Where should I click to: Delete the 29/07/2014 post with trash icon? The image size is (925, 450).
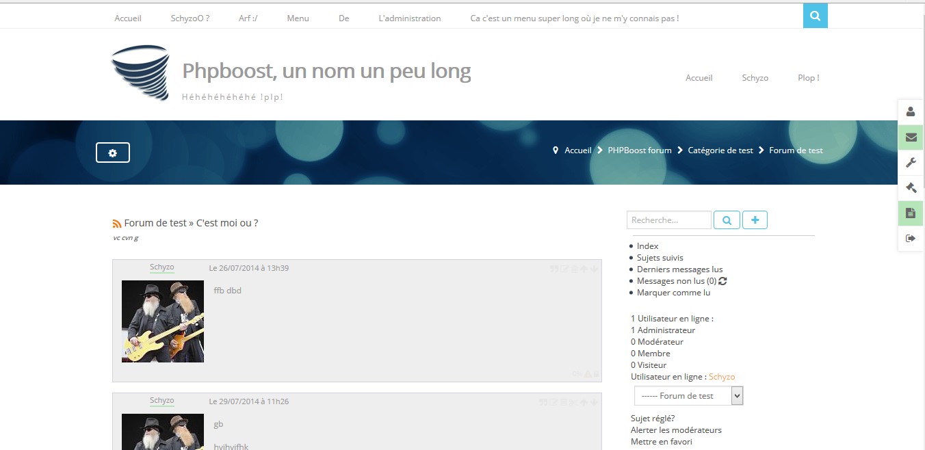(564, 402)
